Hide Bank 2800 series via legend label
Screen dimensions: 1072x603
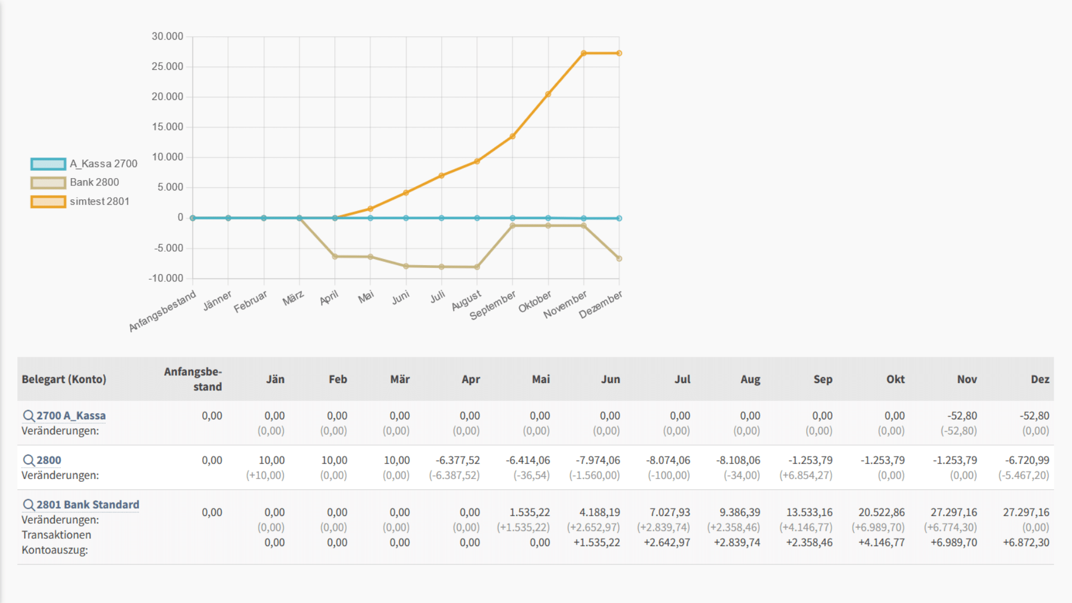point(94,183)
